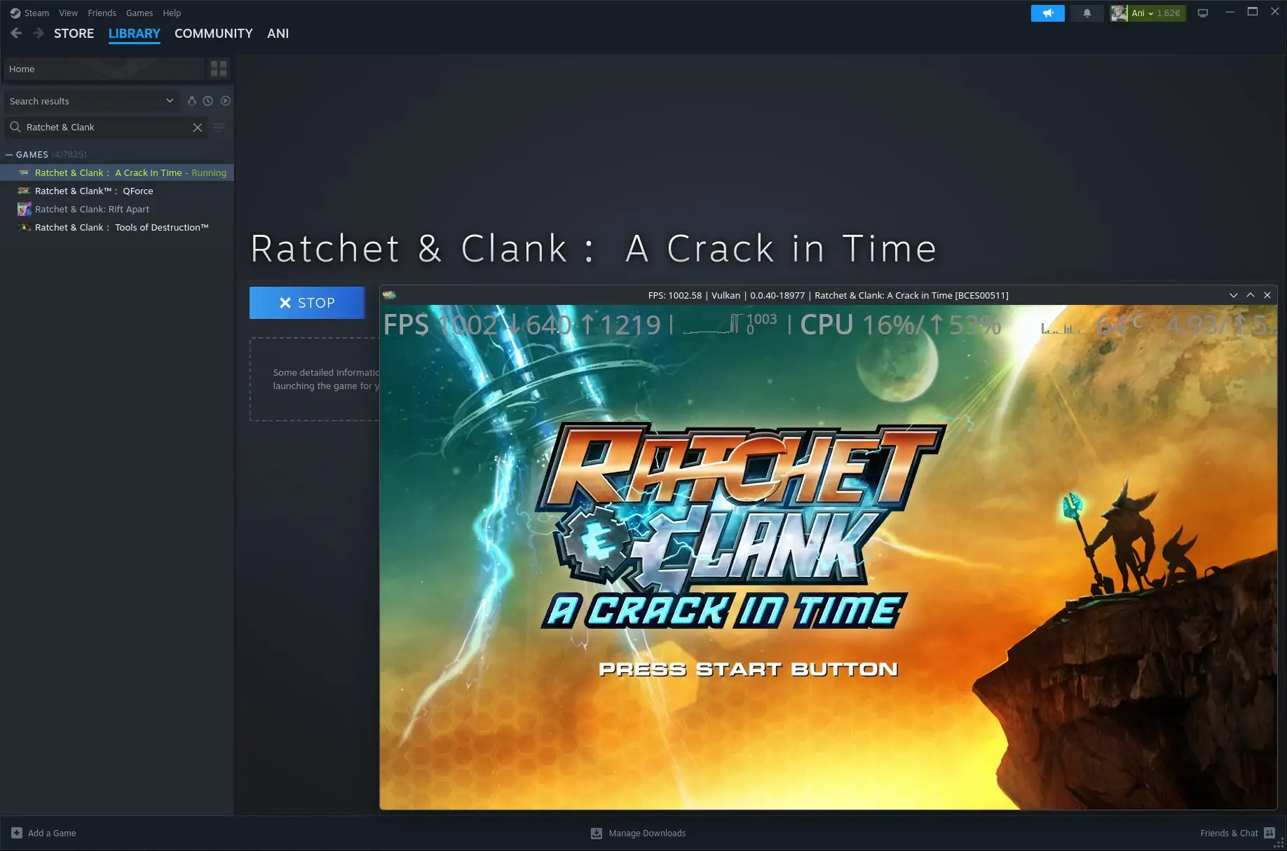Image resolution: width=1287 pixels, height=851 pixels.
Task: Open notifications bell
Action: point(1087,13)
